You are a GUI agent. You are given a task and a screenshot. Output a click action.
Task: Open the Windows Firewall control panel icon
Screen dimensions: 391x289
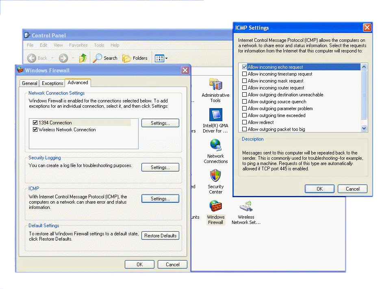215,206
